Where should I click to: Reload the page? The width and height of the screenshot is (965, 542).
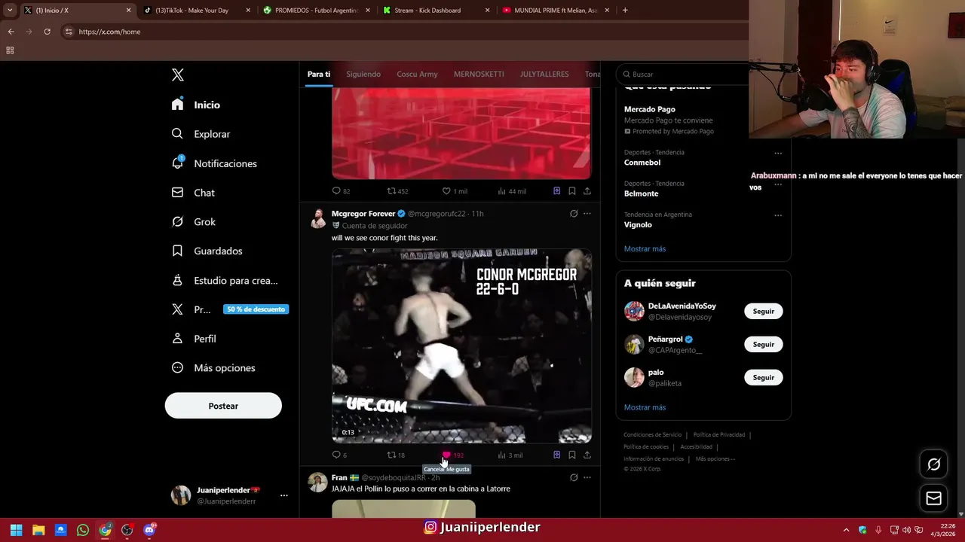pyautogui.click(x=47, y=32)
